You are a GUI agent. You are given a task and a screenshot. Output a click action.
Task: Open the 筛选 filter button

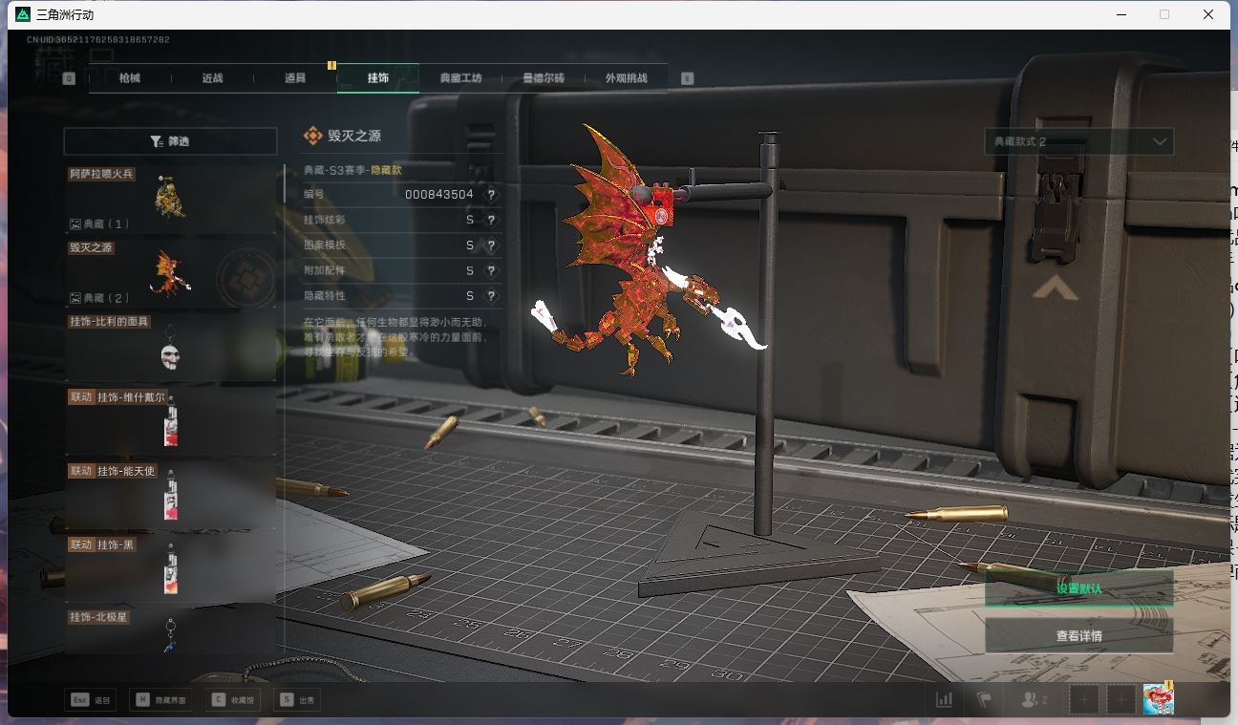point(170,141)
